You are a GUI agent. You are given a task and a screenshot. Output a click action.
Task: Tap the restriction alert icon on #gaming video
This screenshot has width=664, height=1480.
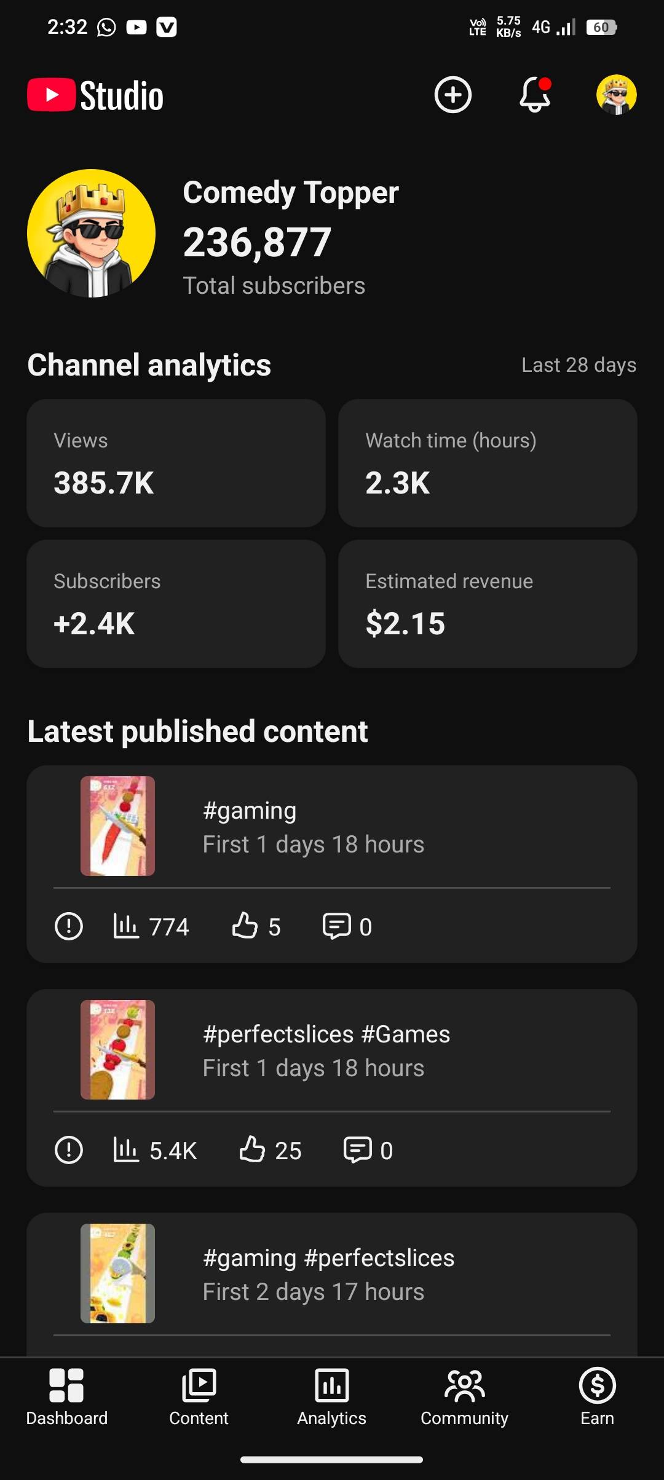(68, 926)
